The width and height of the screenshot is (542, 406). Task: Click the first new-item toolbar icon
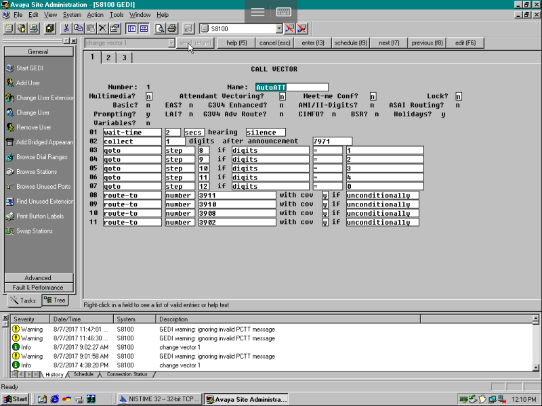click(9, 28)
